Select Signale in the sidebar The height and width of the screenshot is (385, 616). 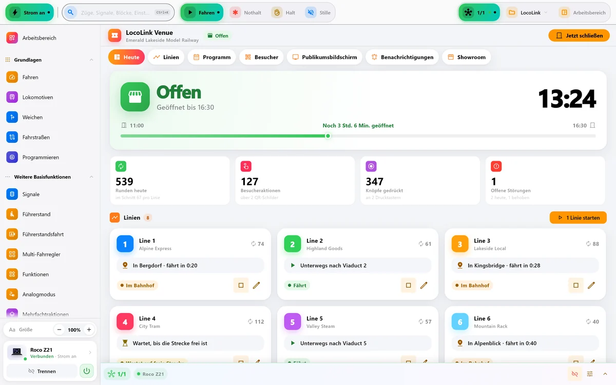50,194
